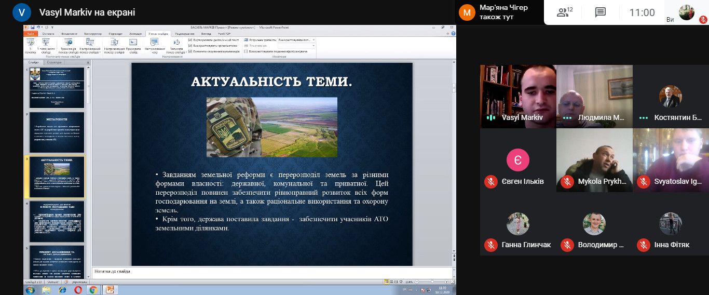Click Костянтин participant tile
The image size is (709, 295).
[671, 96]
